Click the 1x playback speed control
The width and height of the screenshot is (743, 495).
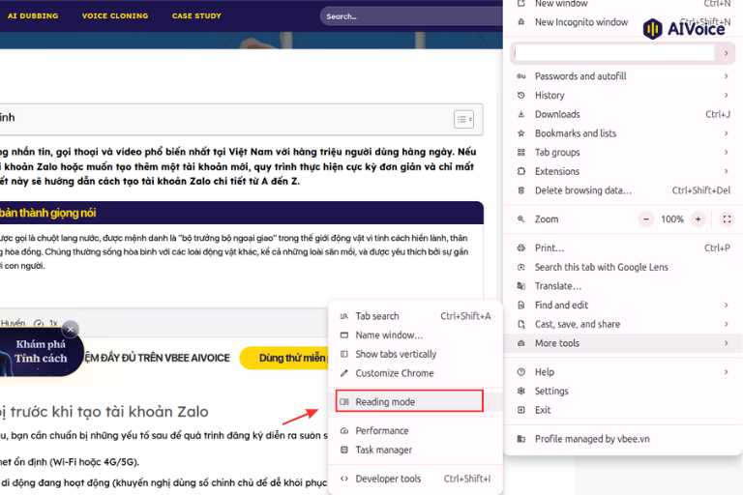[x=53, y=323]
